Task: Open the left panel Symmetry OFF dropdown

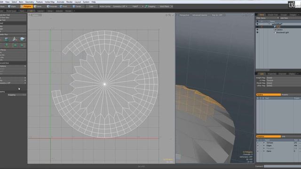Action: pos(13,83)
